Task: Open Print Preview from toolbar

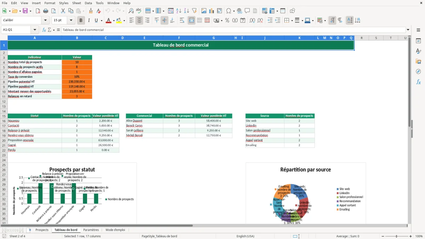Action: pyautogui.click(x=53, y=11)
